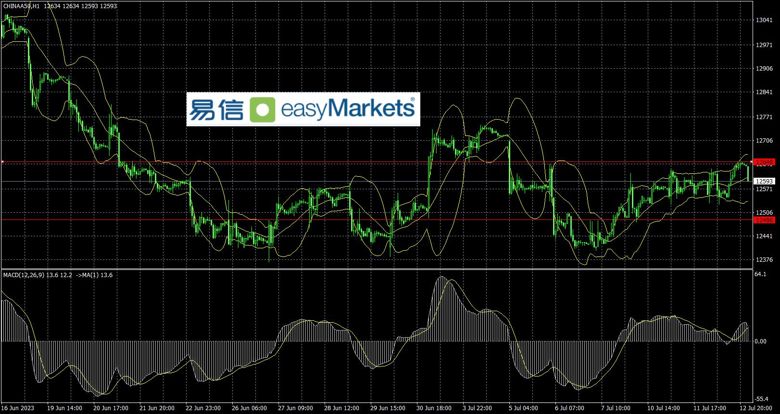Click the 12441 price axis label
The height and width of the screenshot is (414, 780).
(764, 236)
